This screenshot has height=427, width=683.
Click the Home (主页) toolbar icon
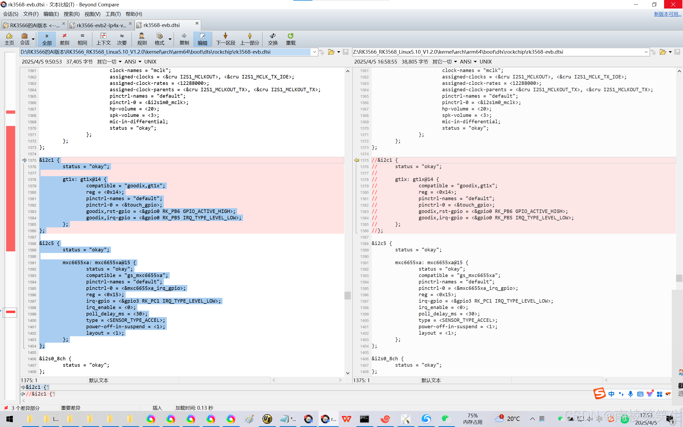[9, 39]
